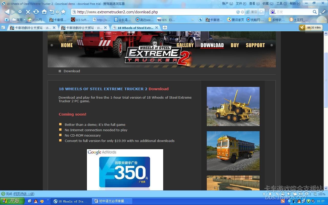Open a new tab with the plus button
Image resolution: width=328 pixels, height=205 pixels.
[165, 28]
